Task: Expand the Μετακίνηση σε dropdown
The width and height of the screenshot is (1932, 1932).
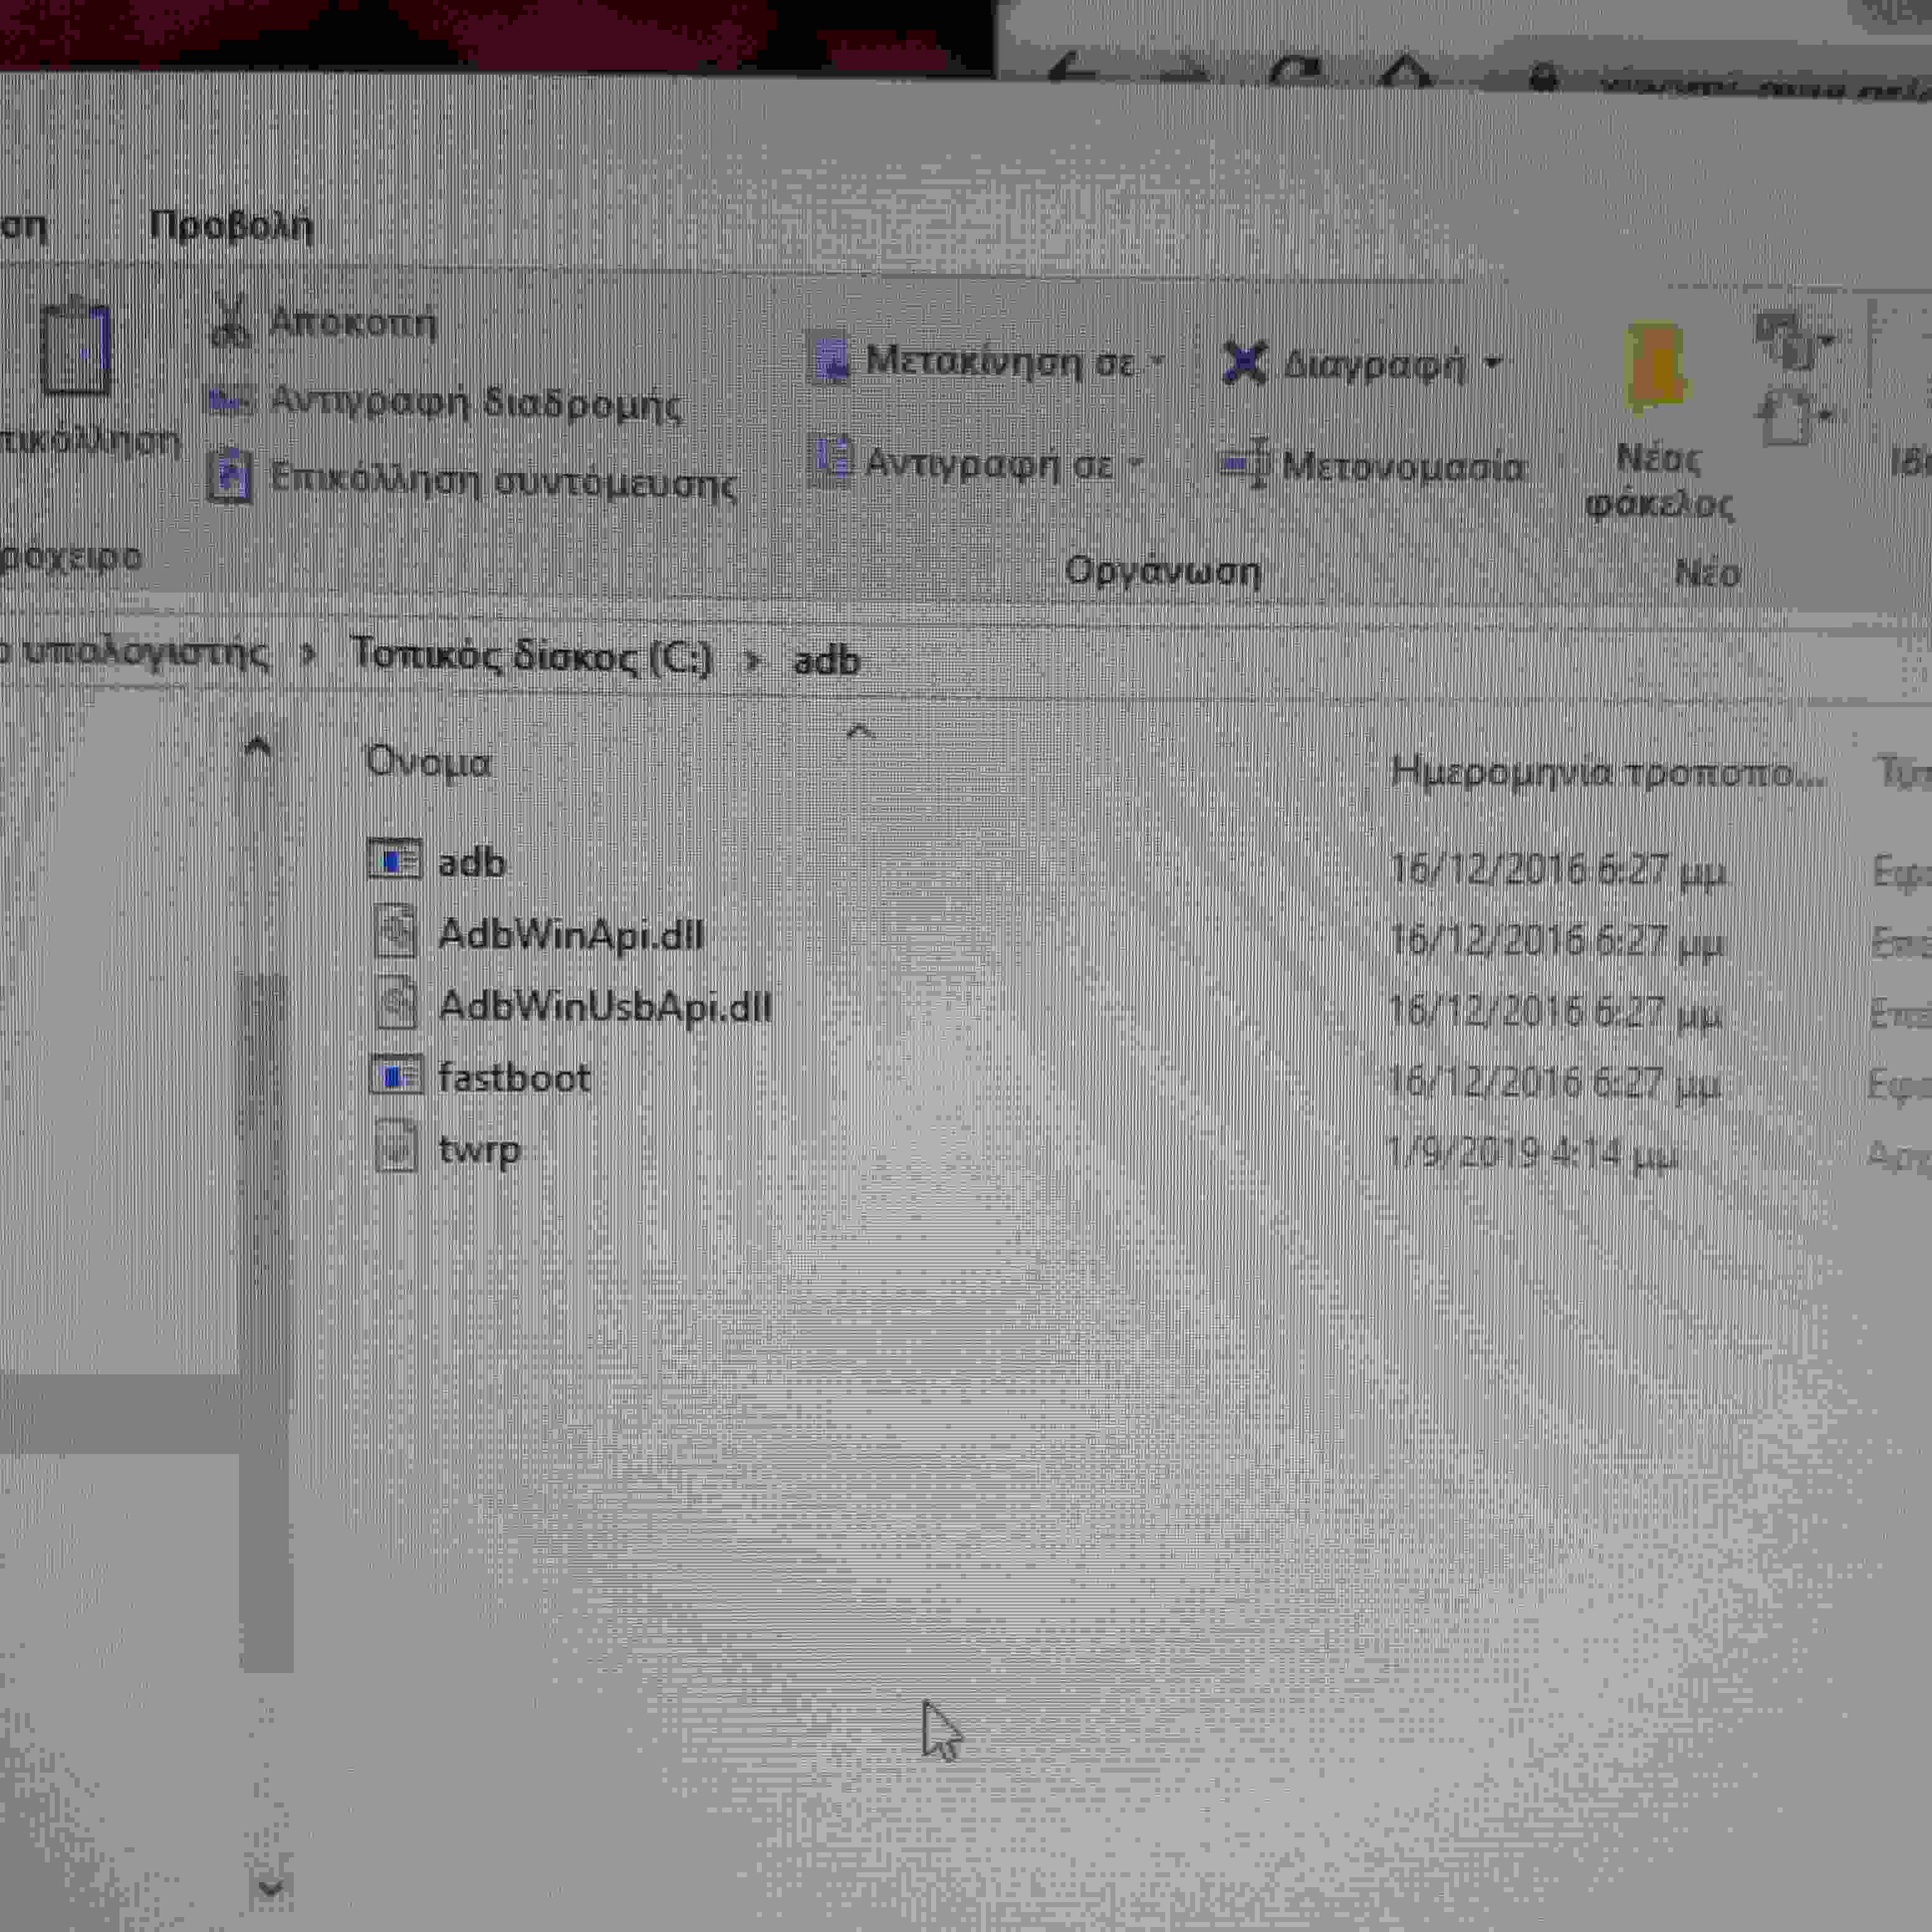Action: click(x=1158, y=360)
